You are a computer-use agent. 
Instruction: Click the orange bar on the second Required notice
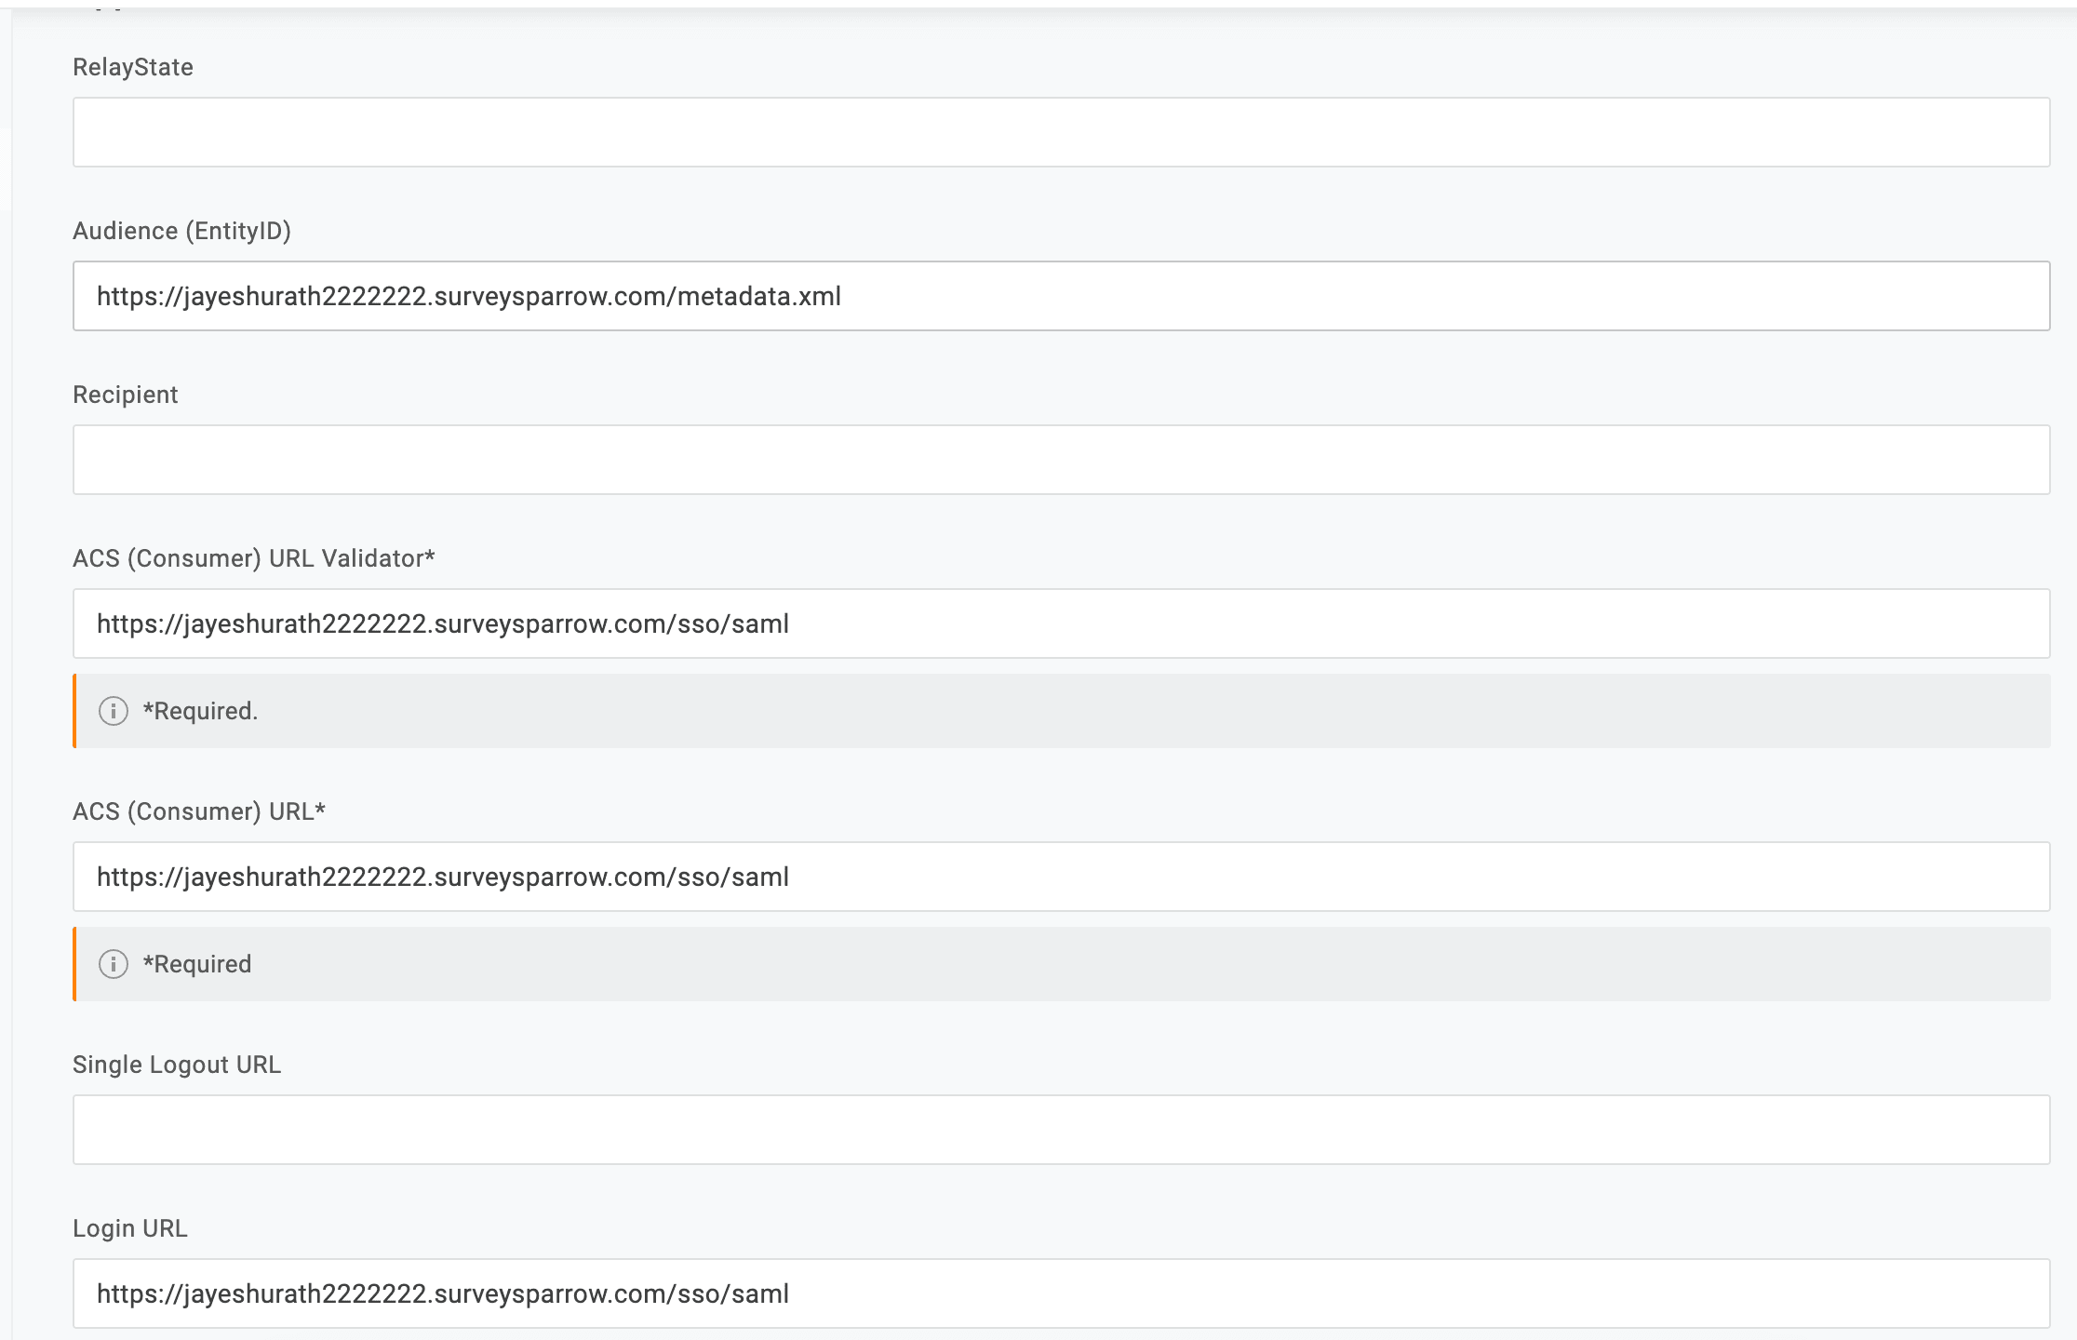tap(74, 964)
